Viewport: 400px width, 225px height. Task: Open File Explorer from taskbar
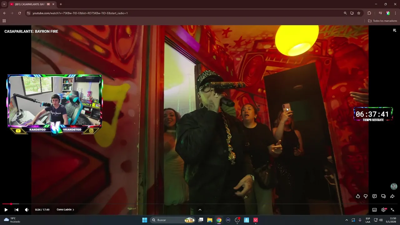[210, 220]
